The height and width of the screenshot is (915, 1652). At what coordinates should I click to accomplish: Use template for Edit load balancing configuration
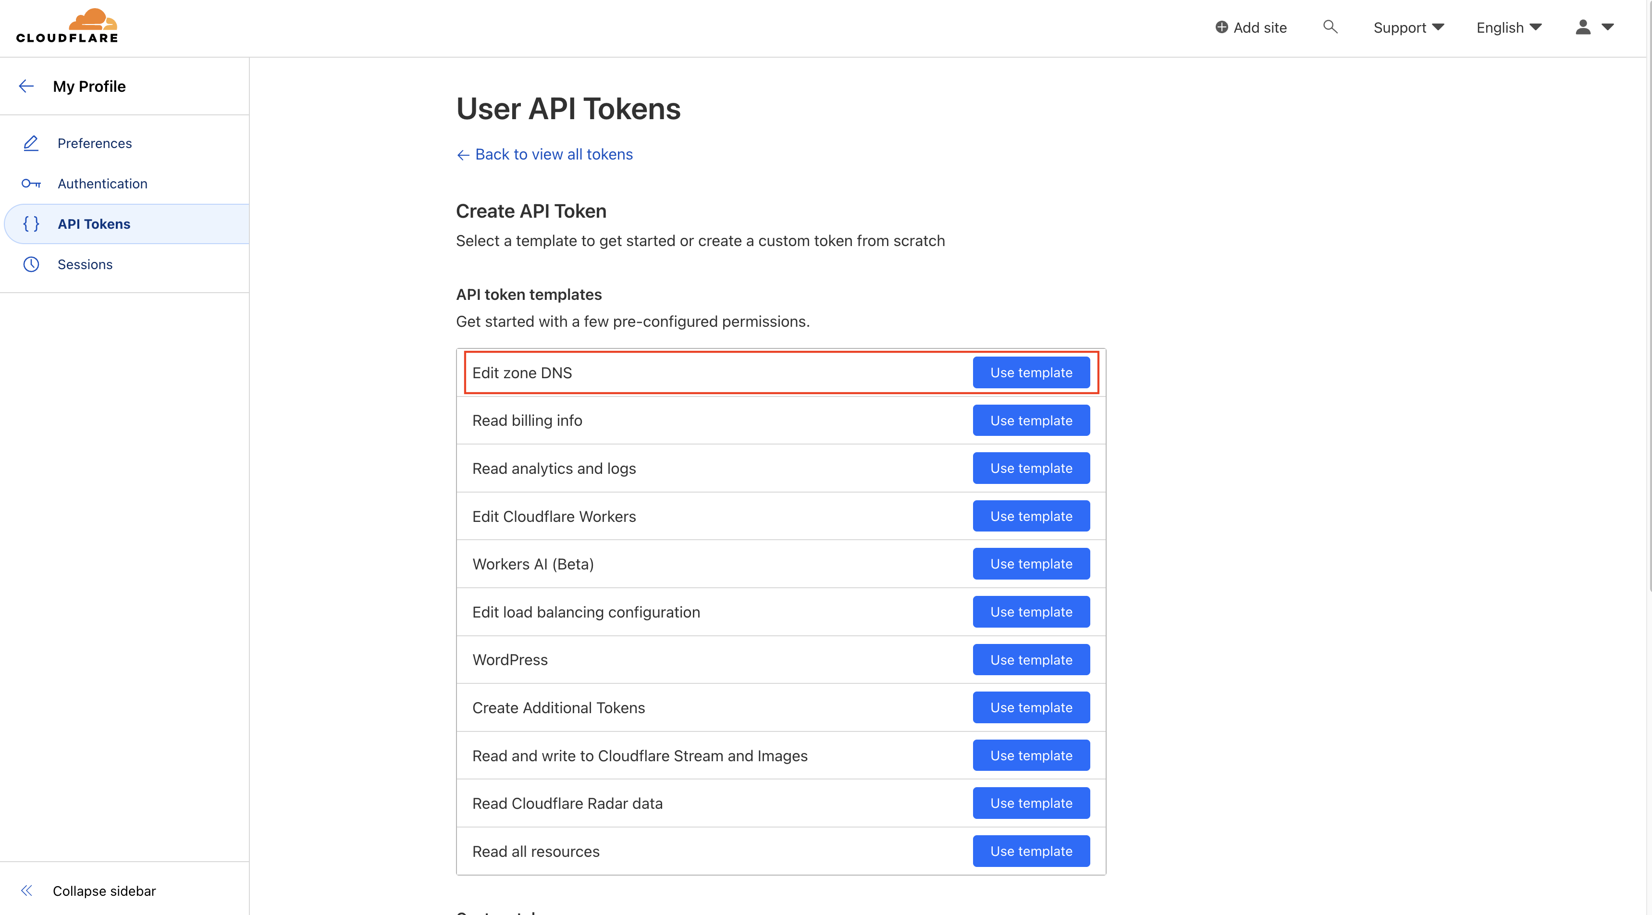[x=1031, y=612]
